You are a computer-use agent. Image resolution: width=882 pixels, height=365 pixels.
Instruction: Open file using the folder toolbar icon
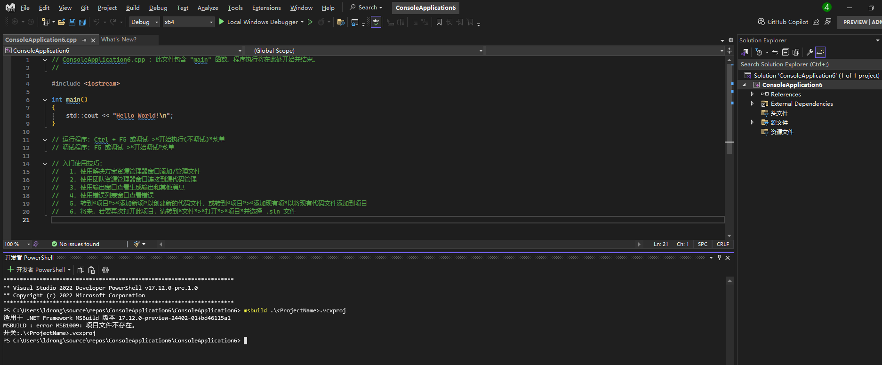62,22
